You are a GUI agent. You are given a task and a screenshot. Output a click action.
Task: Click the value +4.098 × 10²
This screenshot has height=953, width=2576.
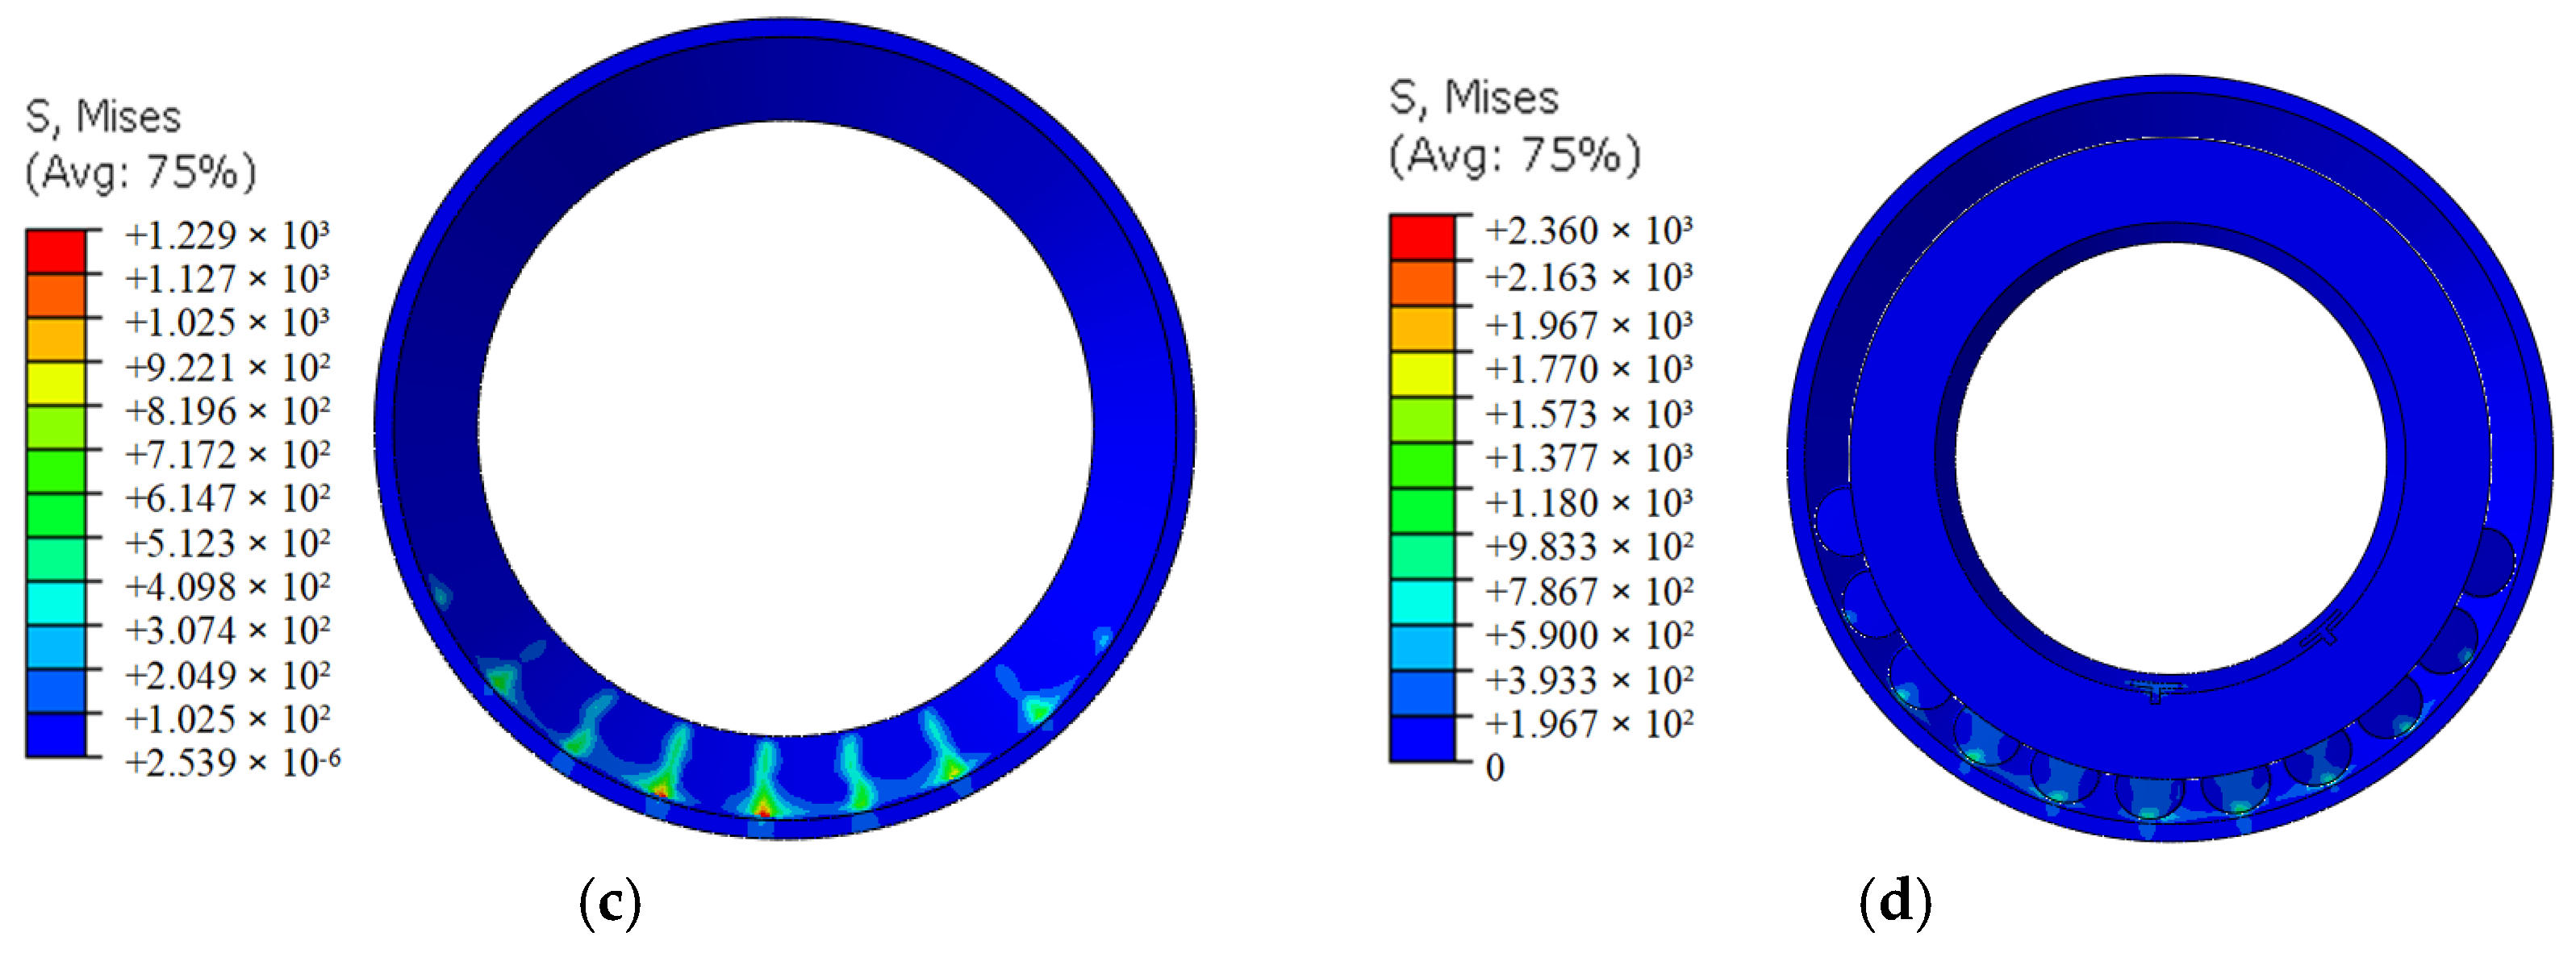point(227,586)
